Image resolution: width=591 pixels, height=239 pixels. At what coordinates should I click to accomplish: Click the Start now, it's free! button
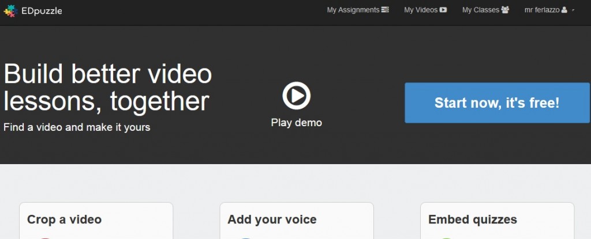click(497, 103)
